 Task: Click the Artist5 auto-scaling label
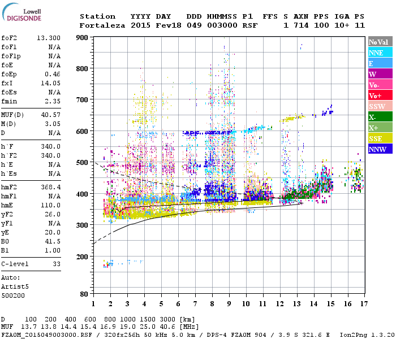click(15, 287)
